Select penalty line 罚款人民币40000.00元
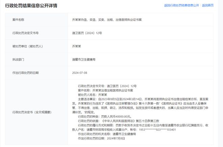Screen dimensions: 223x147 click(x=116, y=117)
